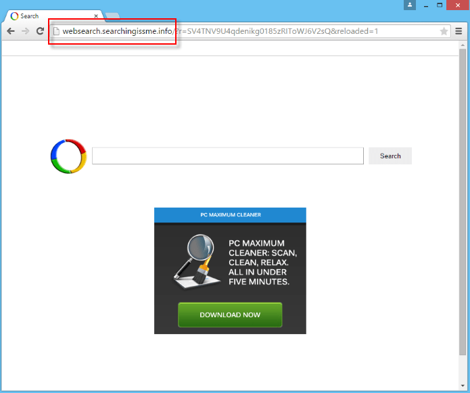
Task: Click the magnifier and brush ad image
Action: (x=197, y=262)
